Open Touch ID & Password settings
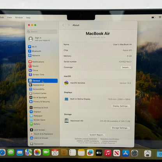Image resolution: width=162 pixels, height=162 pixels. 42,134
